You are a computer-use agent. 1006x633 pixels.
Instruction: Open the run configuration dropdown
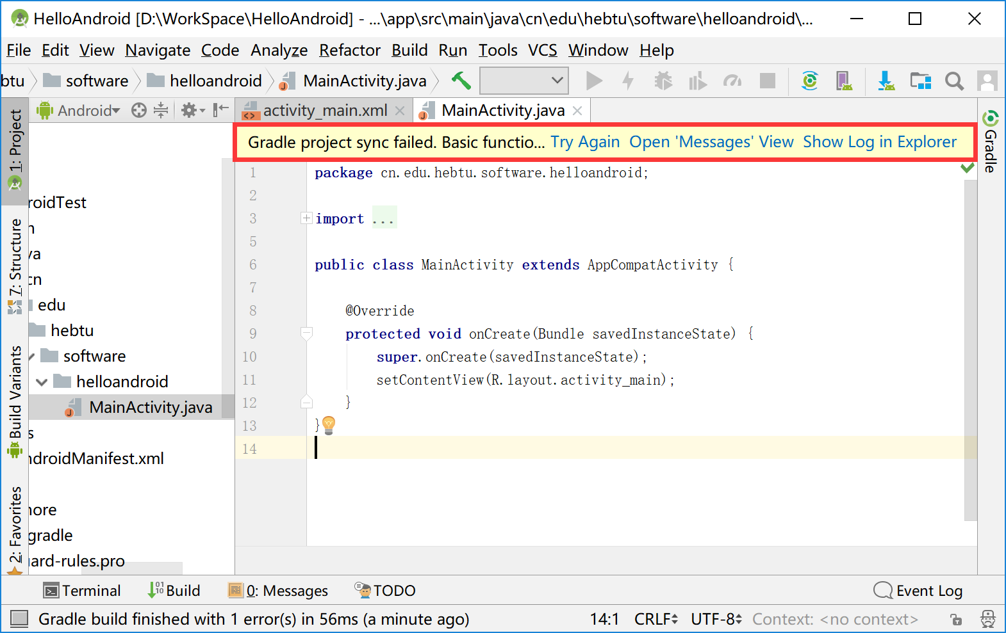[524, 81]
